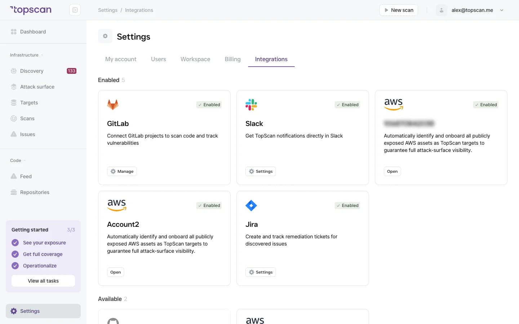Click the Getting started 3/3 counter

point(71,230)
